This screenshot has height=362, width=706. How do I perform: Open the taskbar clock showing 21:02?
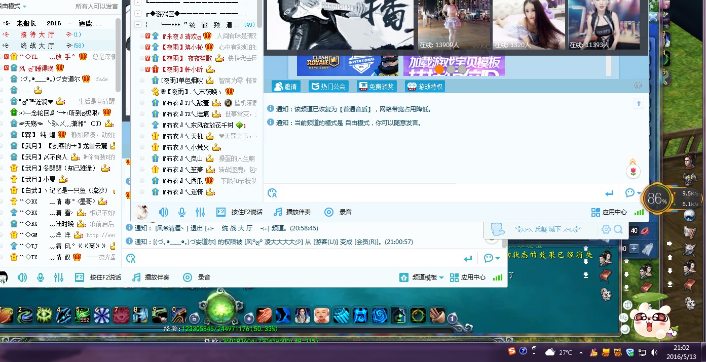point(682,351)
